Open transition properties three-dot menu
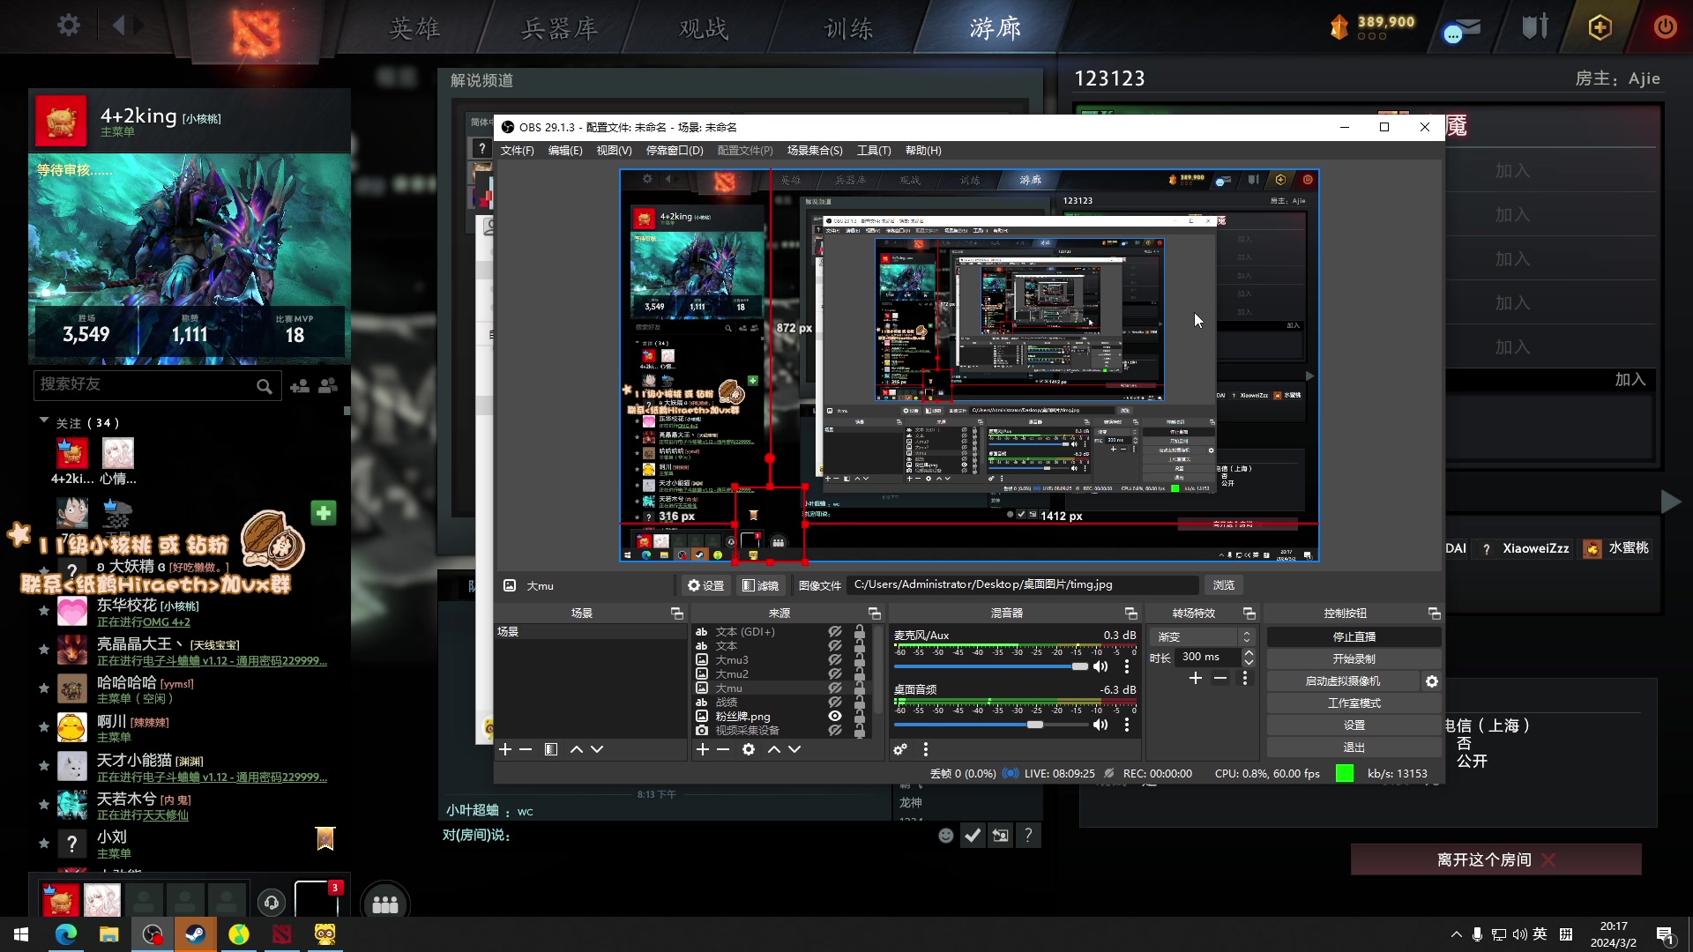 (x=1245, y=678)
